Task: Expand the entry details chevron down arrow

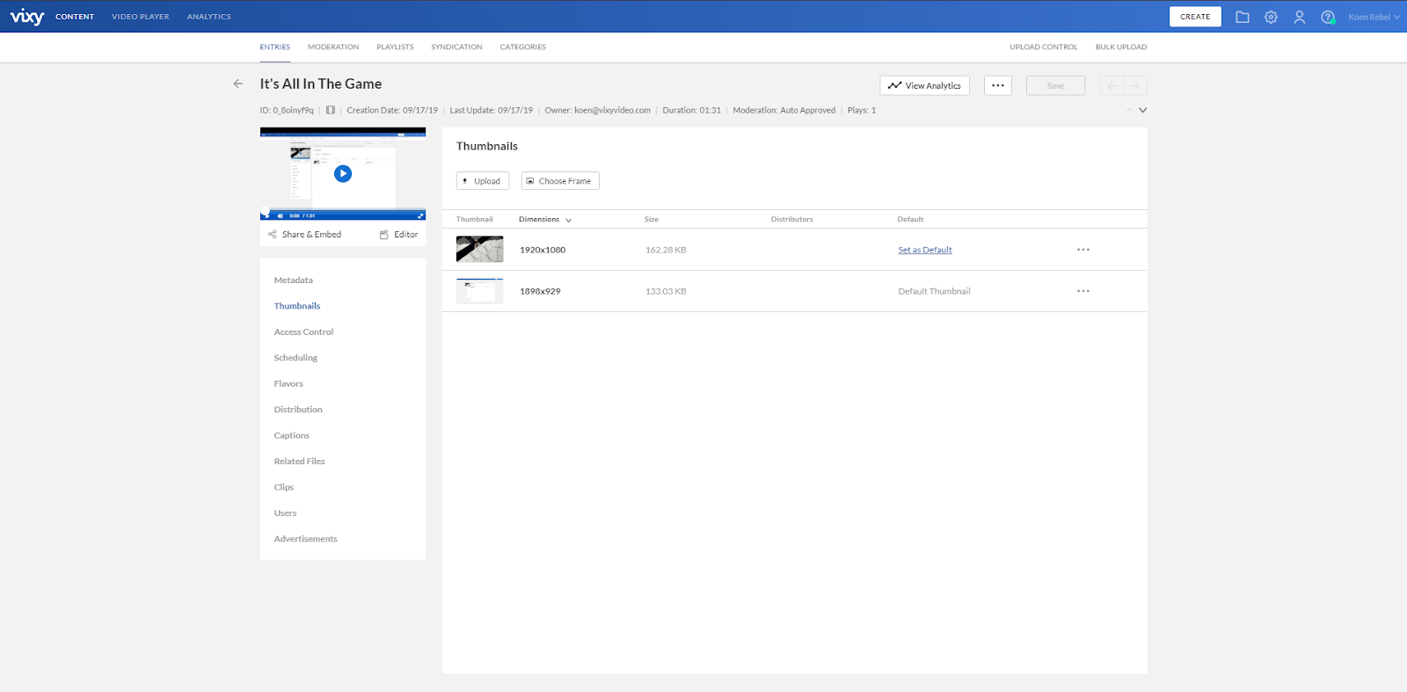Action: pyautogui.click(x=1142, y=111)
